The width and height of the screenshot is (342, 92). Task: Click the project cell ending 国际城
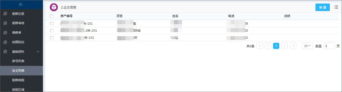point(128,31)
